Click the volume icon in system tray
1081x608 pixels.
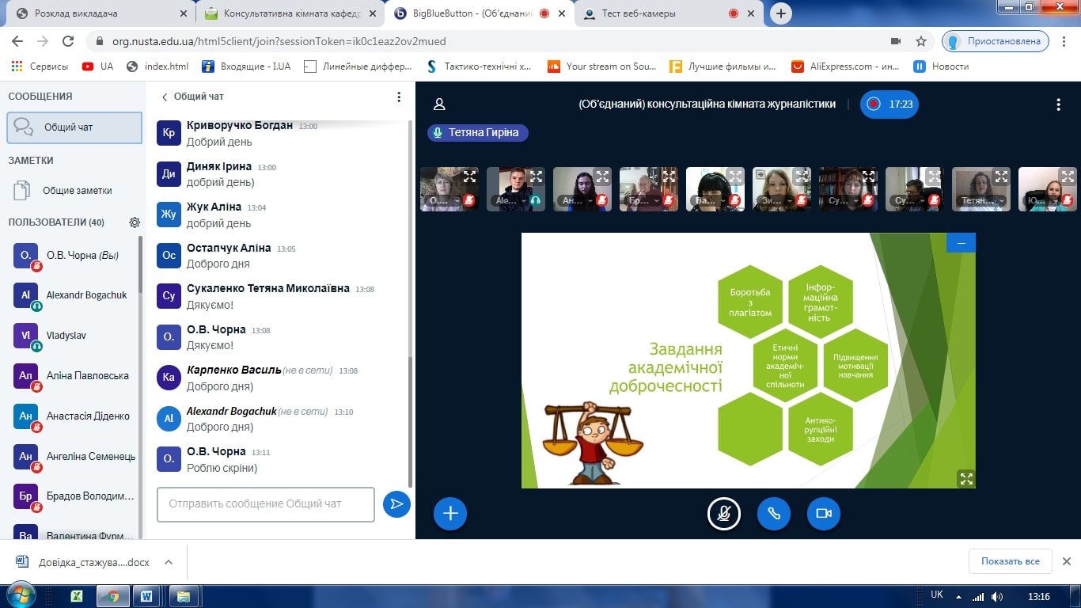tap(997, 596)
